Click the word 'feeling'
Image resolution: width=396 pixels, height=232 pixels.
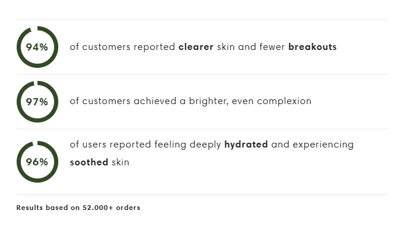click(x=170, y=145)
